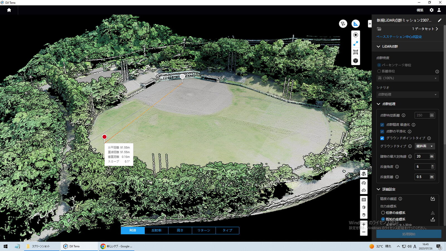Edit the mission name with pencil icon

[440, 20]
